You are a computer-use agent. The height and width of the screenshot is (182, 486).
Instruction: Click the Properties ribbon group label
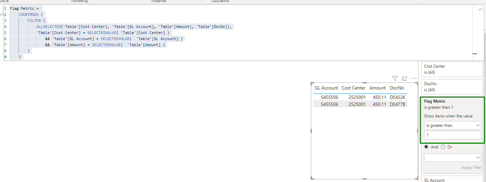pos(159,1)
